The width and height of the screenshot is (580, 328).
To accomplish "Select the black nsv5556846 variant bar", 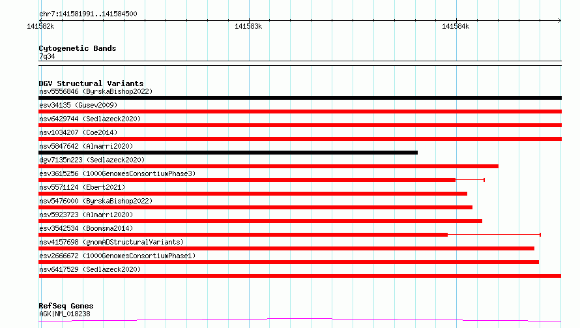I will click(x=300, y=98).
